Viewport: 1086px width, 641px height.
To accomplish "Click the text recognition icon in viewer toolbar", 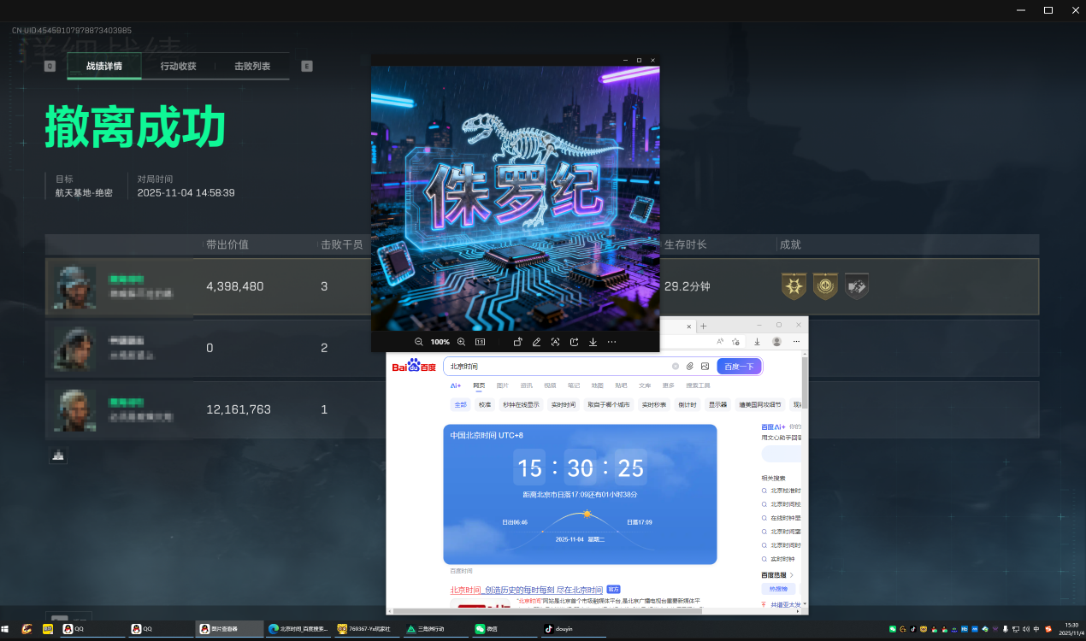I will coord(555,342).
